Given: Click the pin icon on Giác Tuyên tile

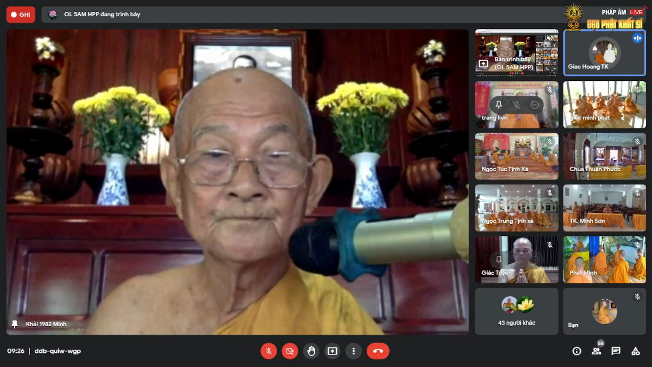Looking at the screenshot, I should coord(498,259).
